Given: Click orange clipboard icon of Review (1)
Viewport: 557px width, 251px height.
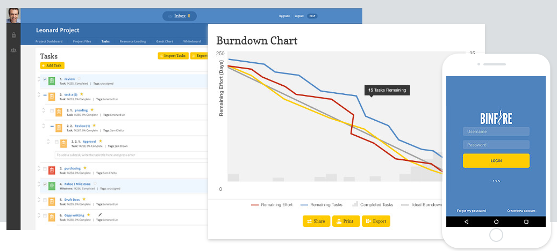Looking at the screenshot, I should click(x=59, y=128).
